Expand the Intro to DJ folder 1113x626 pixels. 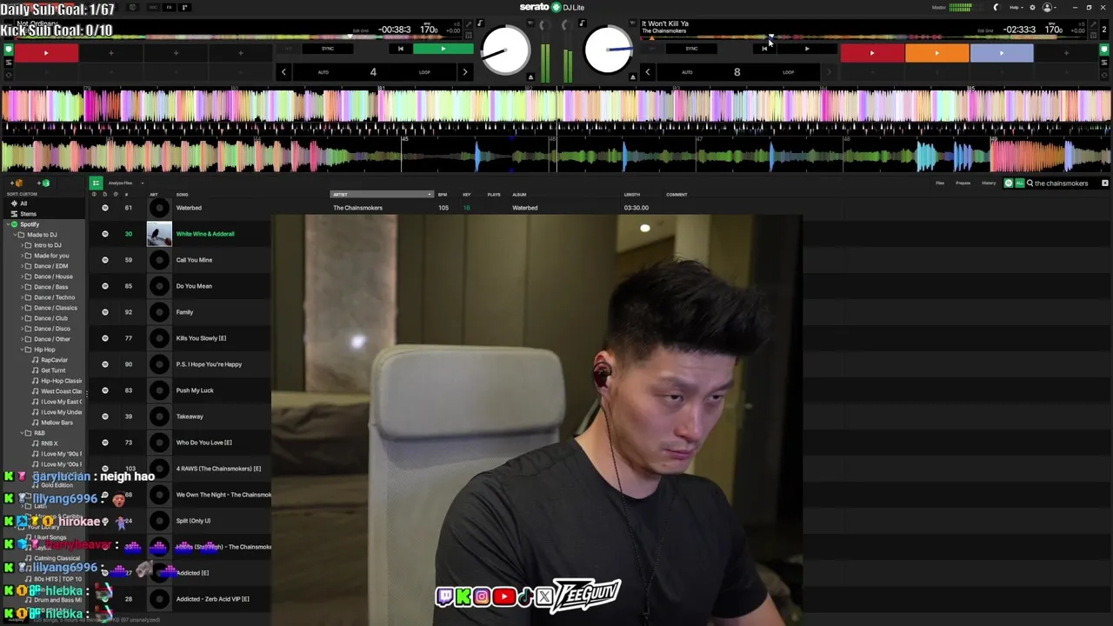point(22,245)
